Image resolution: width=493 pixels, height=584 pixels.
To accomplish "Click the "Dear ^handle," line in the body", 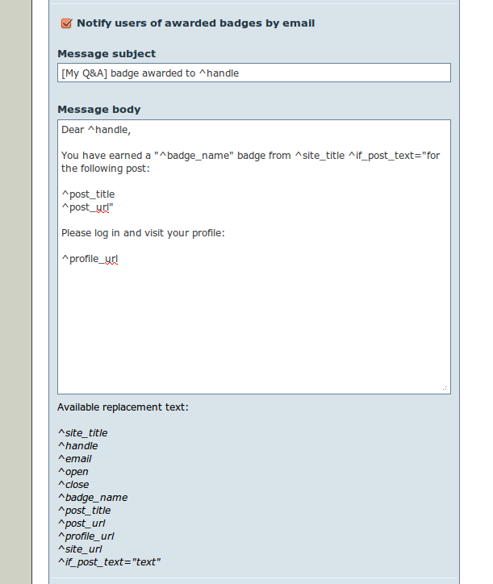I will [x=95, y=129].
